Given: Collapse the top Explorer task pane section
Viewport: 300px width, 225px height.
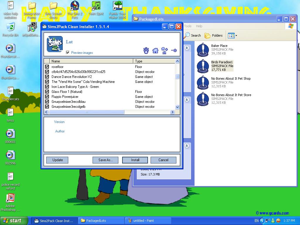Looking at the screenshot, I should coord(187,48).
